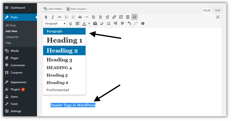Clear formatting with the eraser icon
Screen dimensions: 232x121
point(102,24)
